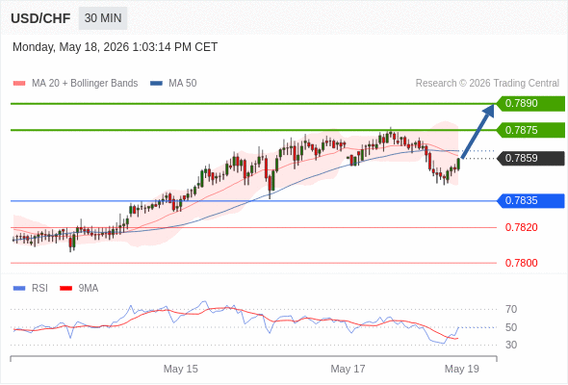Click the black 0.7859 current price tag
568x385 pixels.
click(x=530, y=158)
